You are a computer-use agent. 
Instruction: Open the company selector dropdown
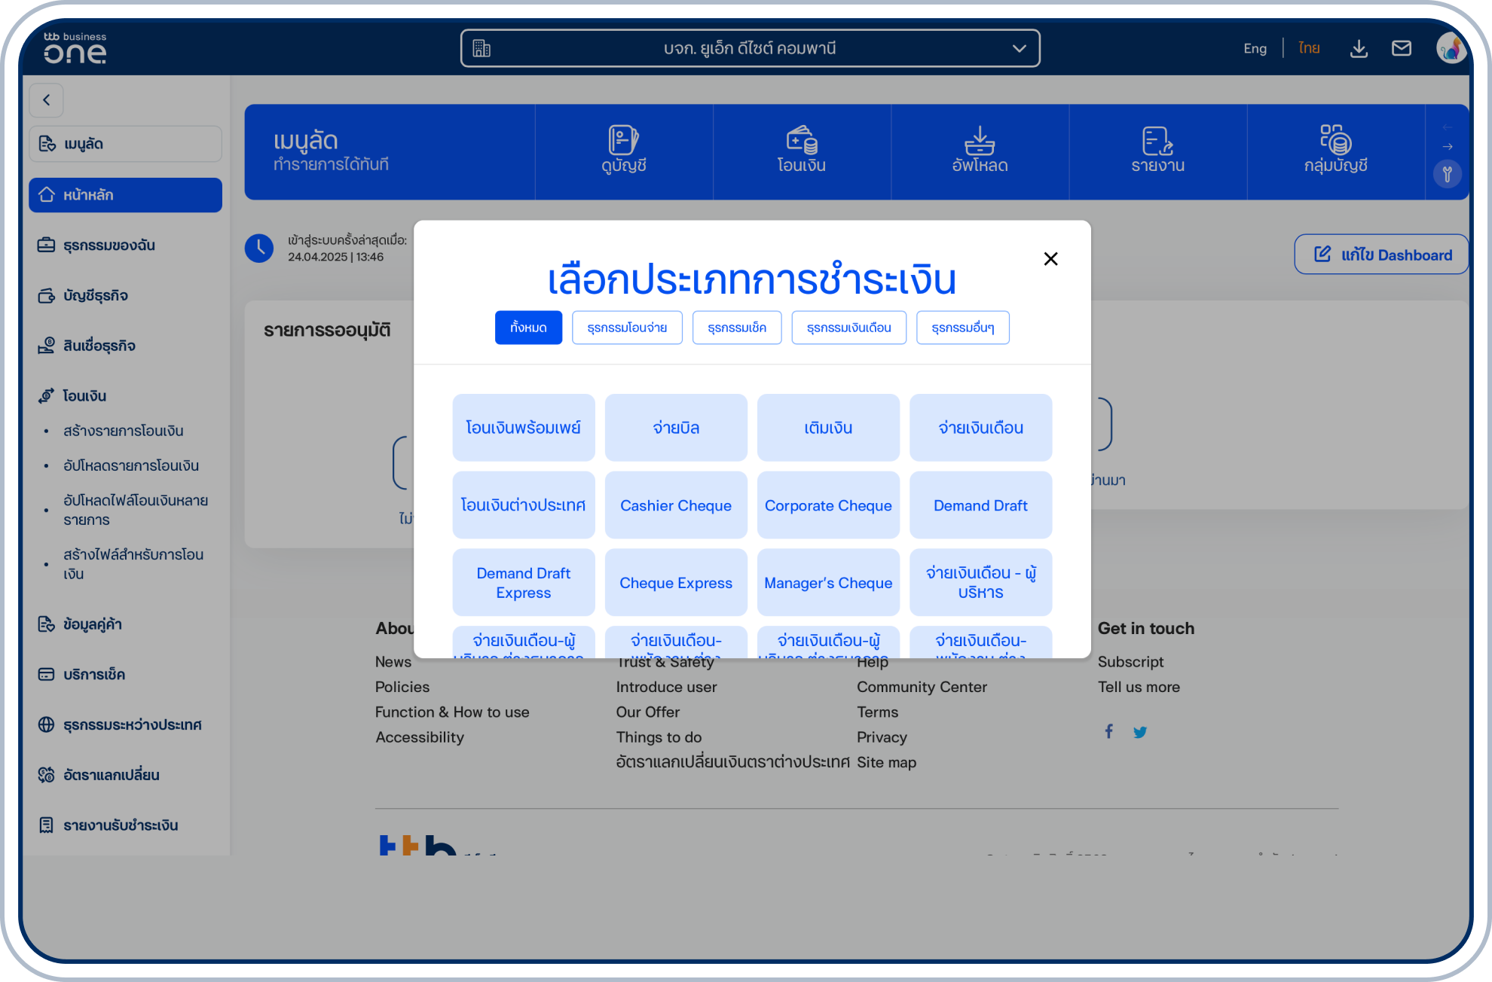pyautogui.click(x=1020, y=47)
